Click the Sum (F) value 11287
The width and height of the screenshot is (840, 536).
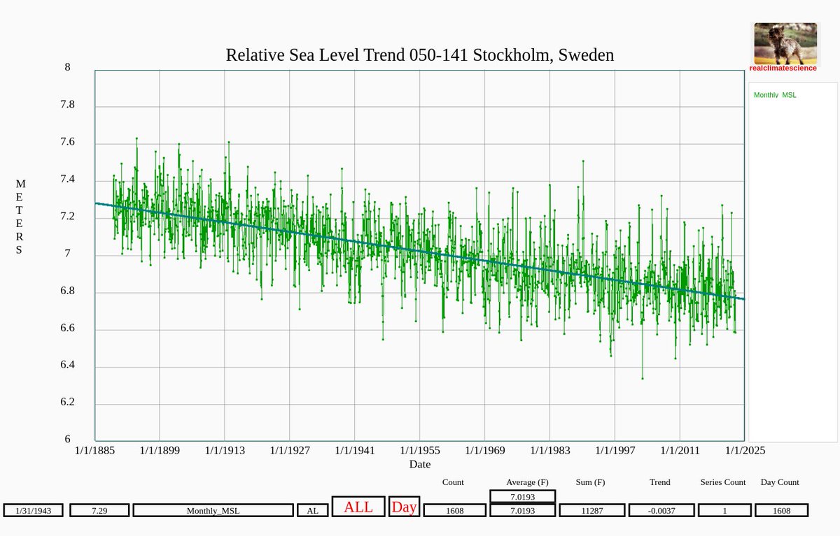click(591, 509)
